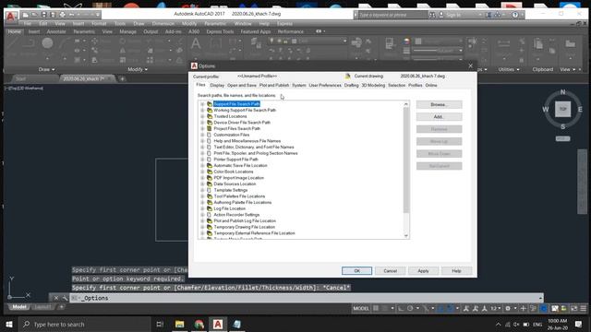This screenshot has width=591, height=332.
Task: Toggle highlighted Object Snap button in status bar
Action: 450,308
